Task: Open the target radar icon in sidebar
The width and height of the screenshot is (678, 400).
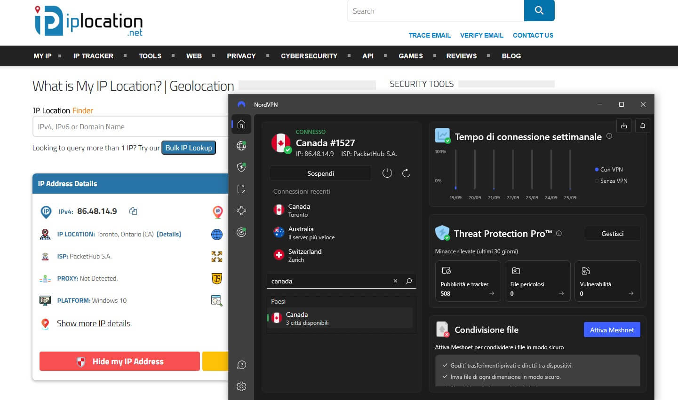Action: [241, 232]
